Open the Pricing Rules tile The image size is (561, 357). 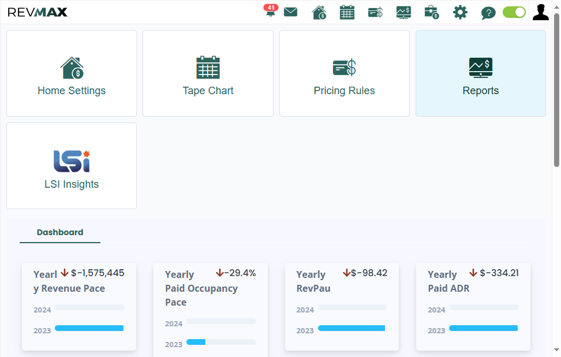(344, 73)
